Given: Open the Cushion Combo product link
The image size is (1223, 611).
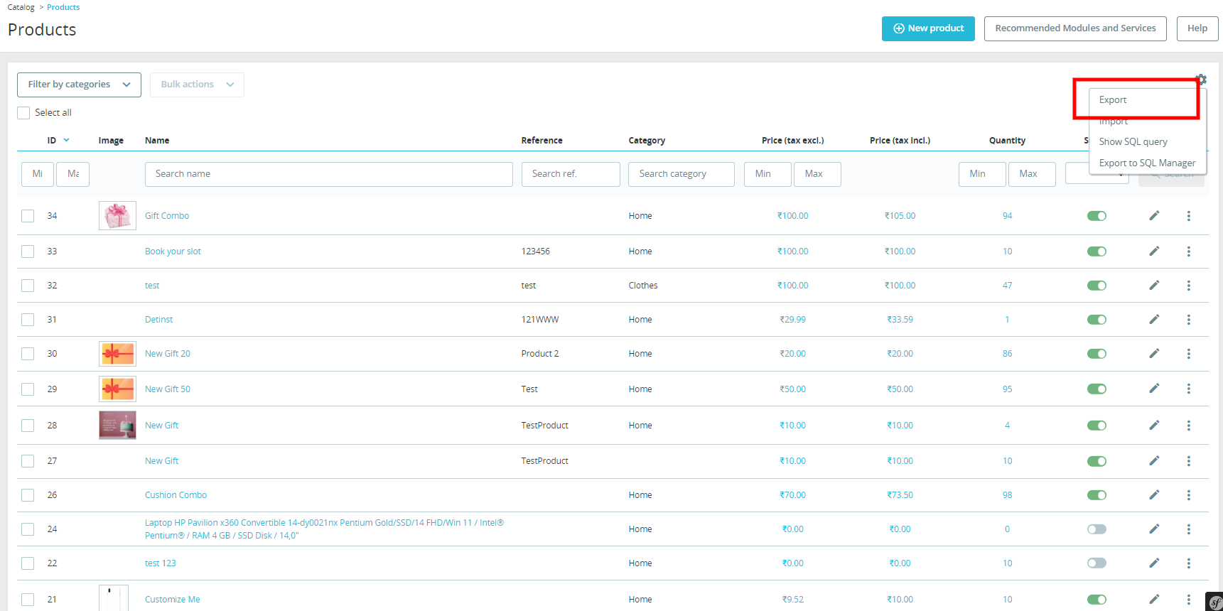Looking at the screenshot, I should [176, 495].
